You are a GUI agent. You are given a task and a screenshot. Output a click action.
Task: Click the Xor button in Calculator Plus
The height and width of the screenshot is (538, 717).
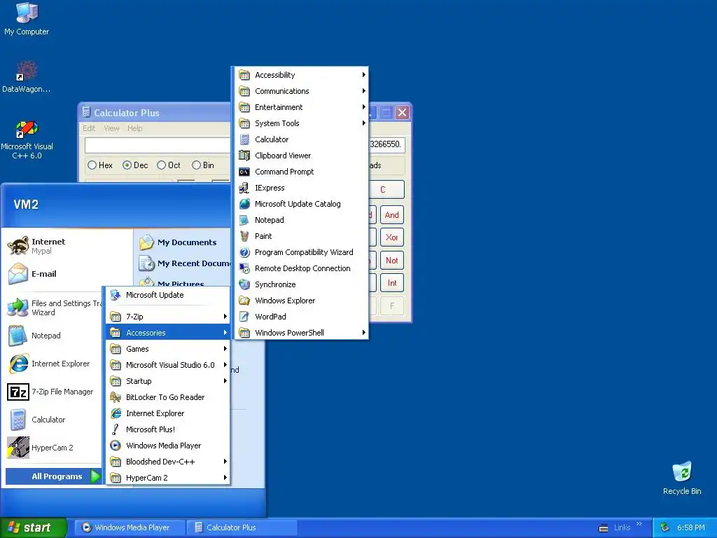(392, 237)
